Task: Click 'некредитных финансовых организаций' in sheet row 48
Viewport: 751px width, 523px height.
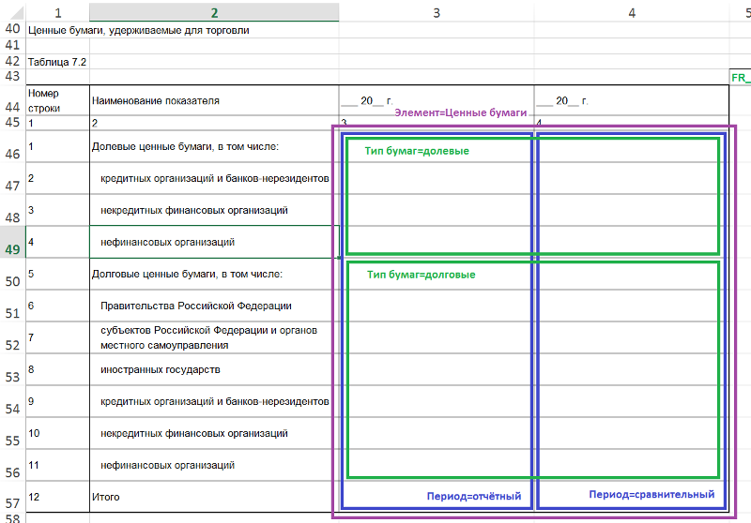Action: (214, 210)
